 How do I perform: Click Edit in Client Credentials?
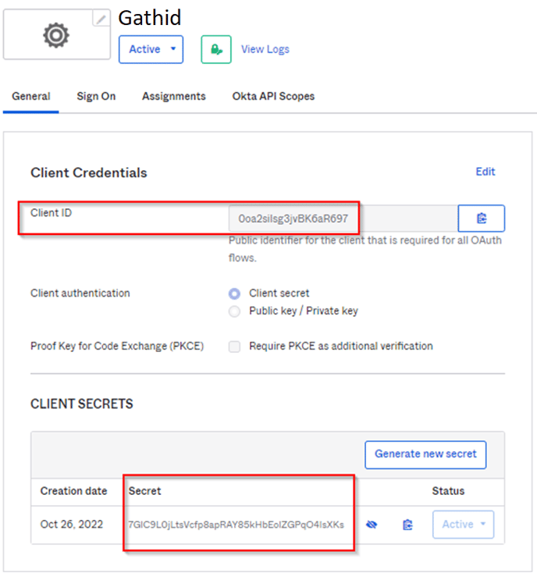[x=485, y=172]
